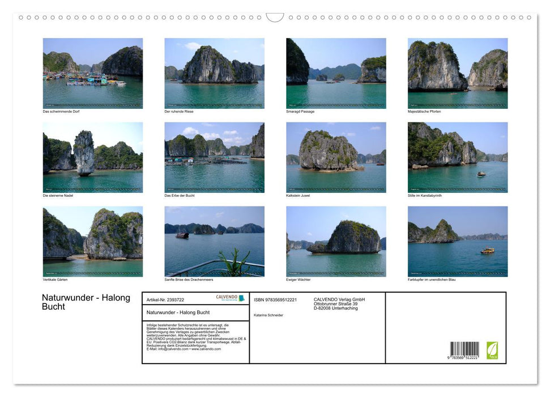Click the large title 'Naturwunder - Halong Bucht'
Viewport: 550px width, 397px height.
[86, 302]
